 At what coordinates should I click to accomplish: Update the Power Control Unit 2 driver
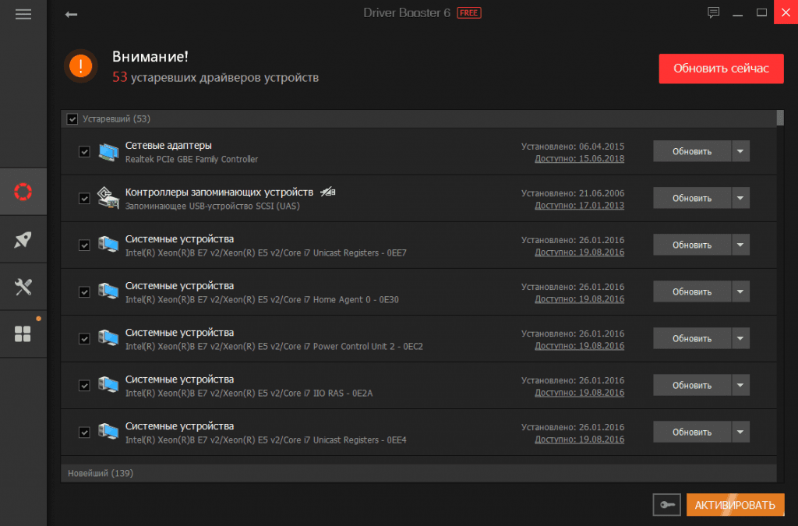point(692,339)
